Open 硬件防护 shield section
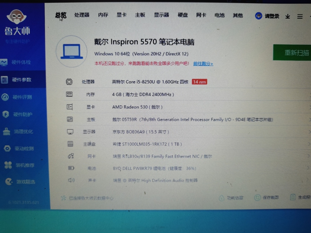This screenshot has height=233, width=311. click(x=22, y=114)
